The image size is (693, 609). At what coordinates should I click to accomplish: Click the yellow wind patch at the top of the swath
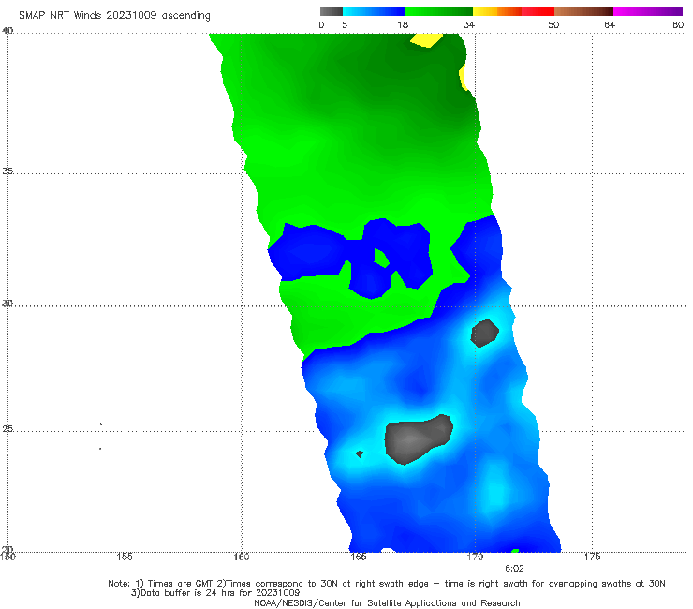426,40
